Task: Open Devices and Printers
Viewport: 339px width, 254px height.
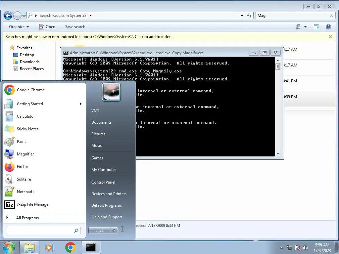Action: click(x=109, y=194)
